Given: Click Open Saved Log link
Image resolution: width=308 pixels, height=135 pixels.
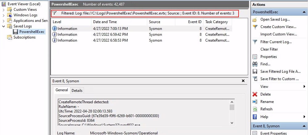Looking at the screenshot, I should click(x=275, y=19).
